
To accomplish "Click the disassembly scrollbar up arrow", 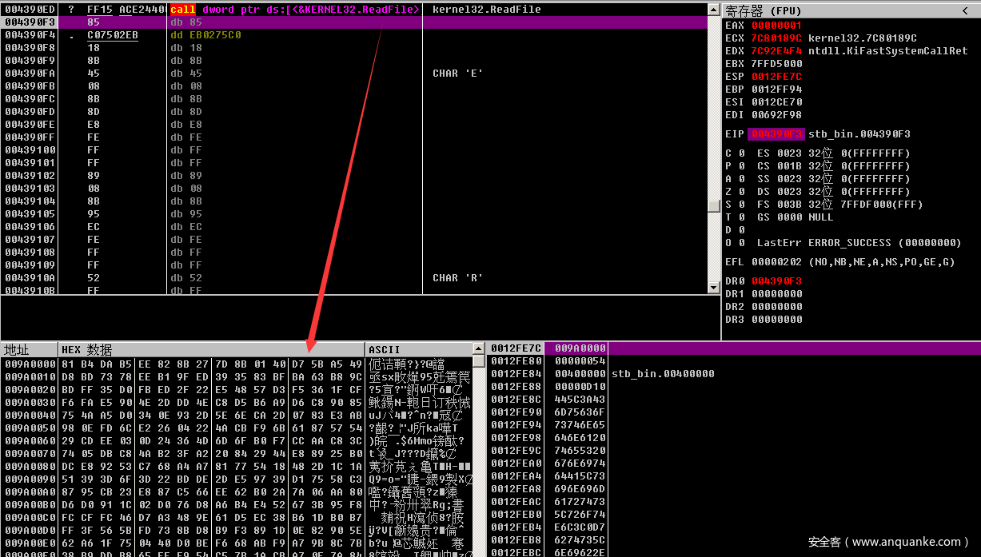I will 713,10.
